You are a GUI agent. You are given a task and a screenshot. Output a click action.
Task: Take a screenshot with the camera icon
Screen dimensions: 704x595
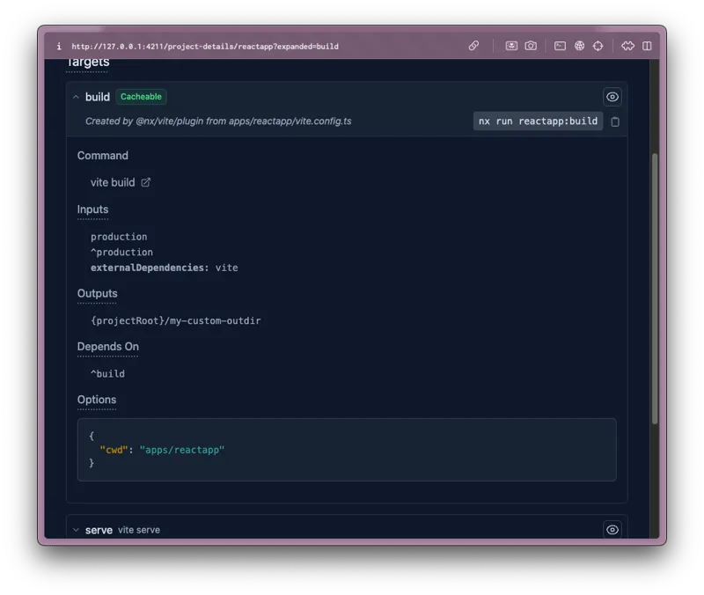(531, 46)
